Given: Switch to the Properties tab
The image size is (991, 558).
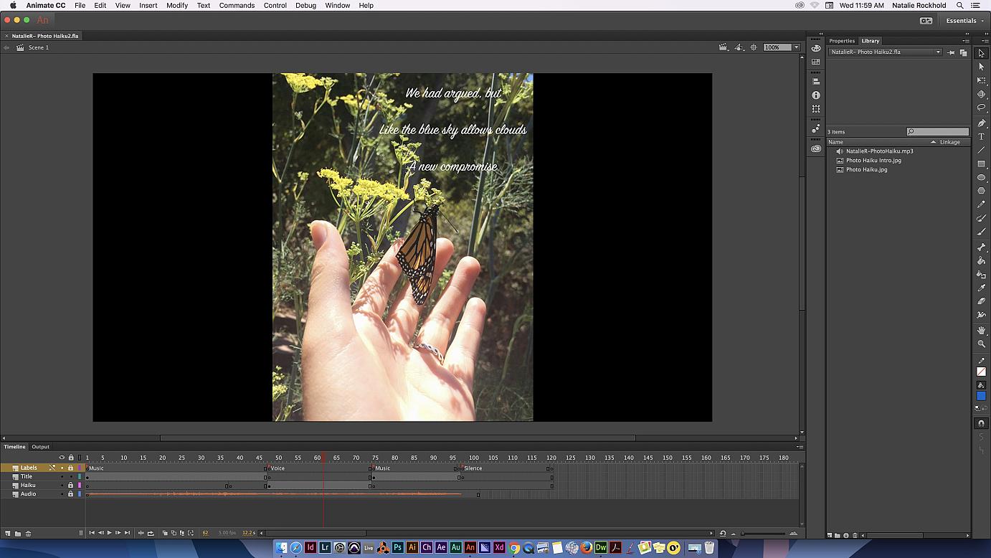Looking at the screenshot, I should click(x=842, y=41).
